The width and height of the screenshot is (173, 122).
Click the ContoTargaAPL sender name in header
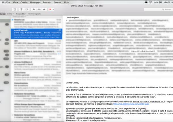[x=73, y=18]
